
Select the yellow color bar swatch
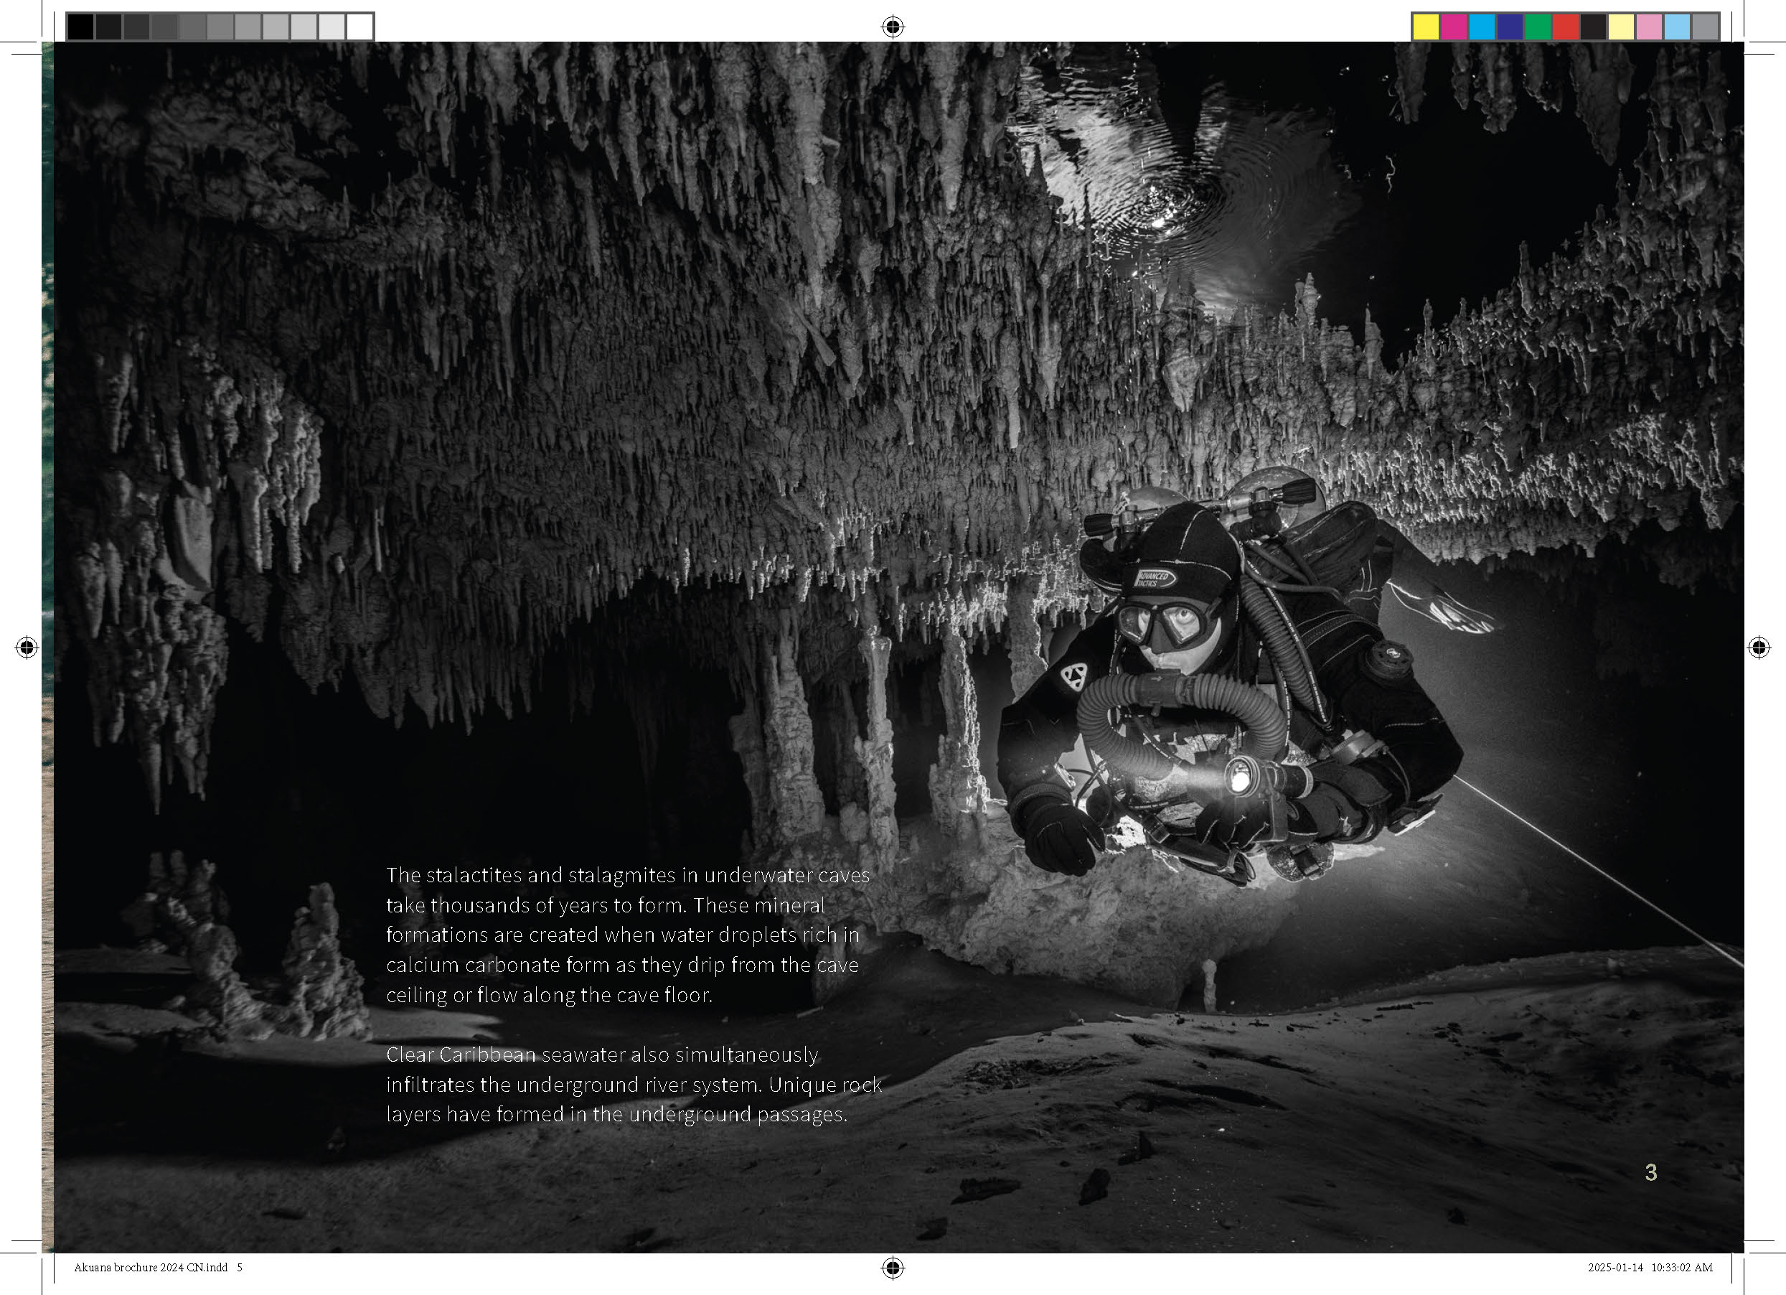(1425, 27)
